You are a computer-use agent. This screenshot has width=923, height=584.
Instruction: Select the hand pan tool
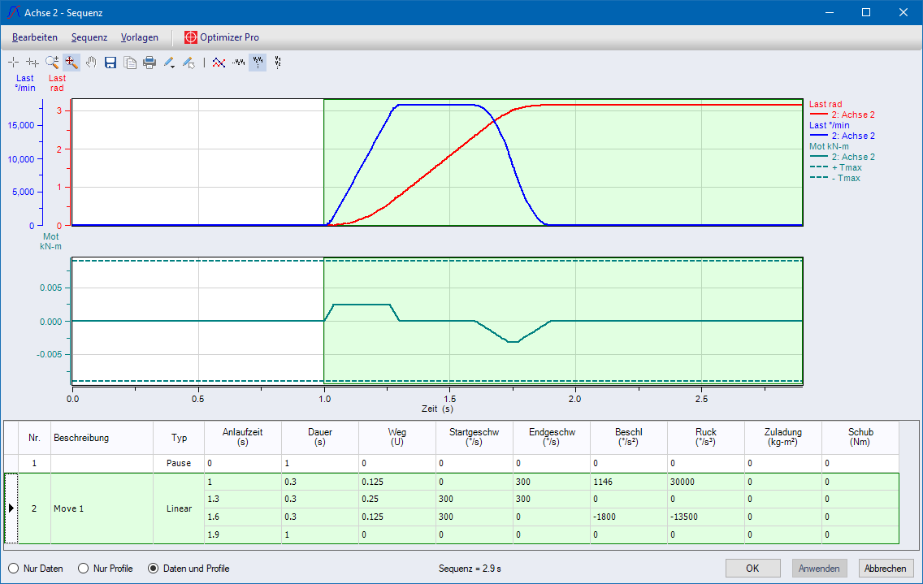[x=91, y=63]
